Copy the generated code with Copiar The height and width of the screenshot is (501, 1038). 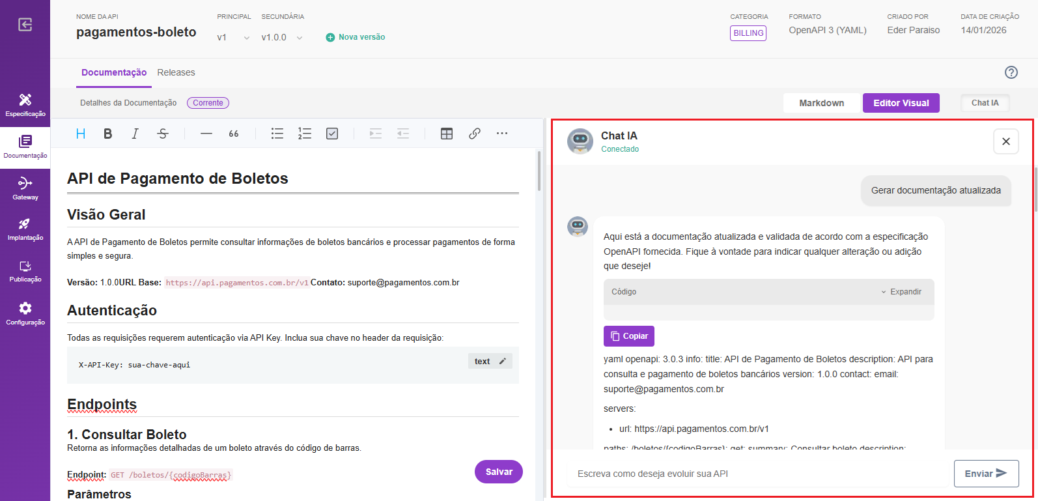(x=629, y=336)
